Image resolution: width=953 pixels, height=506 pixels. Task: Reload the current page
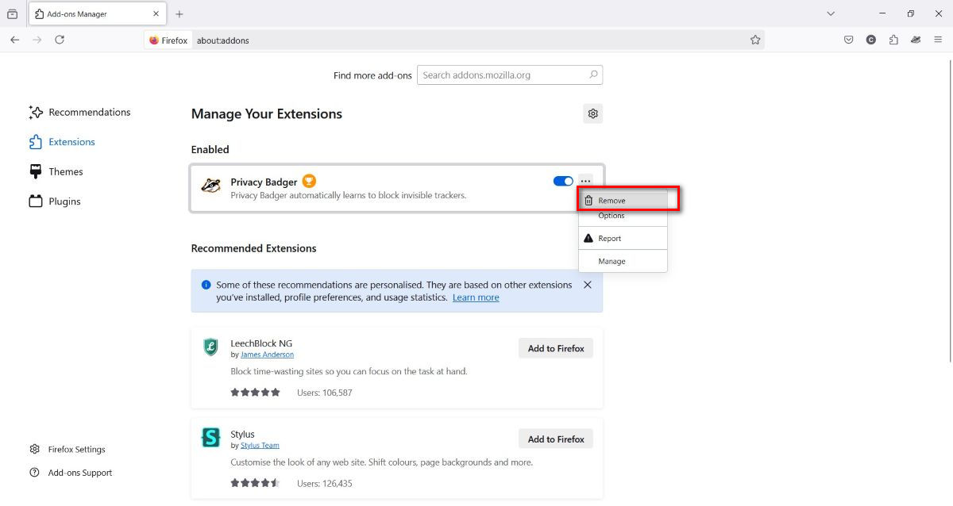click(60, 40)
